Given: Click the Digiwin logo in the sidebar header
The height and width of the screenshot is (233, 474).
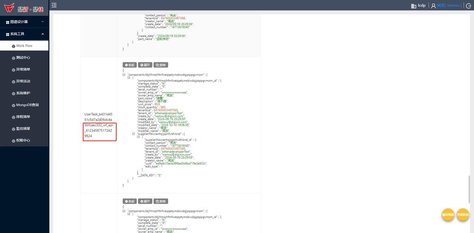Looking at the screenshot, I should point(24,7).
